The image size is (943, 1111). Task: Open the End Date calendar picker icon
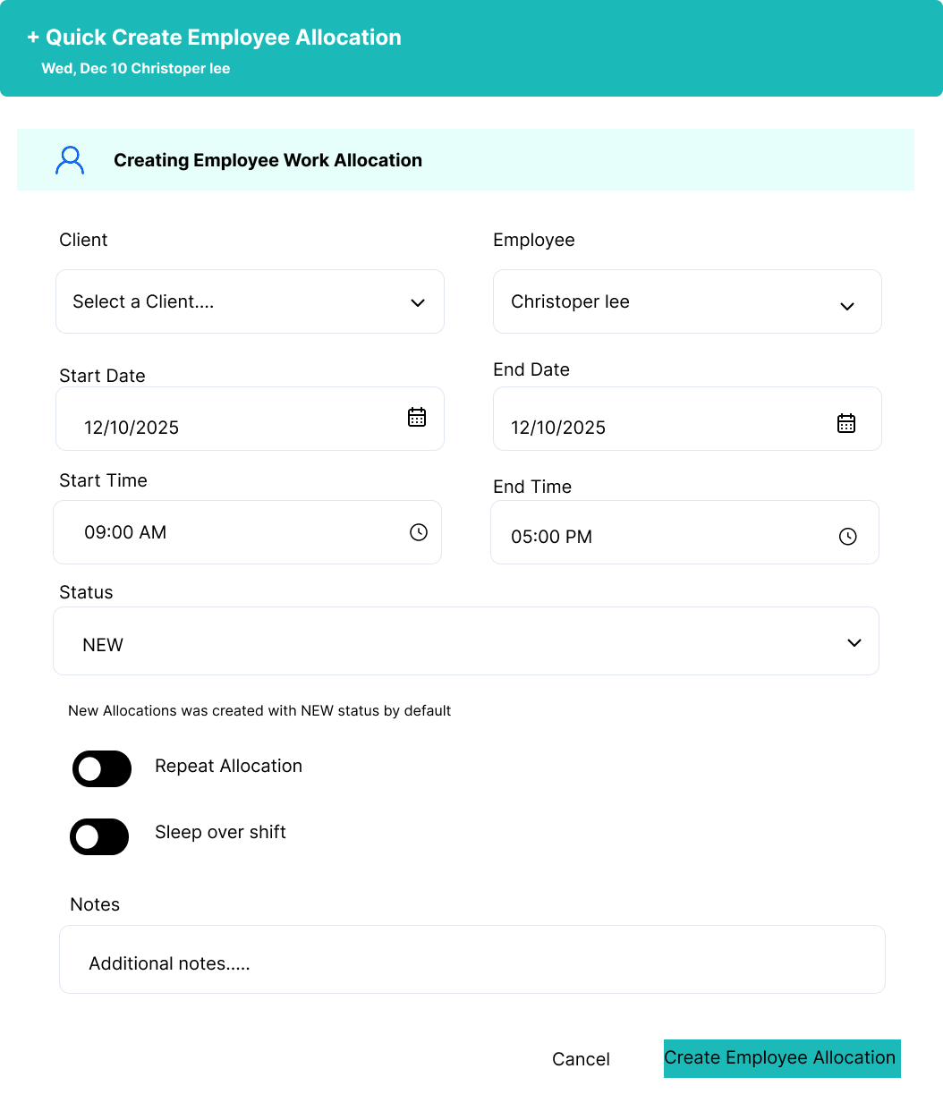click(846, 423)
